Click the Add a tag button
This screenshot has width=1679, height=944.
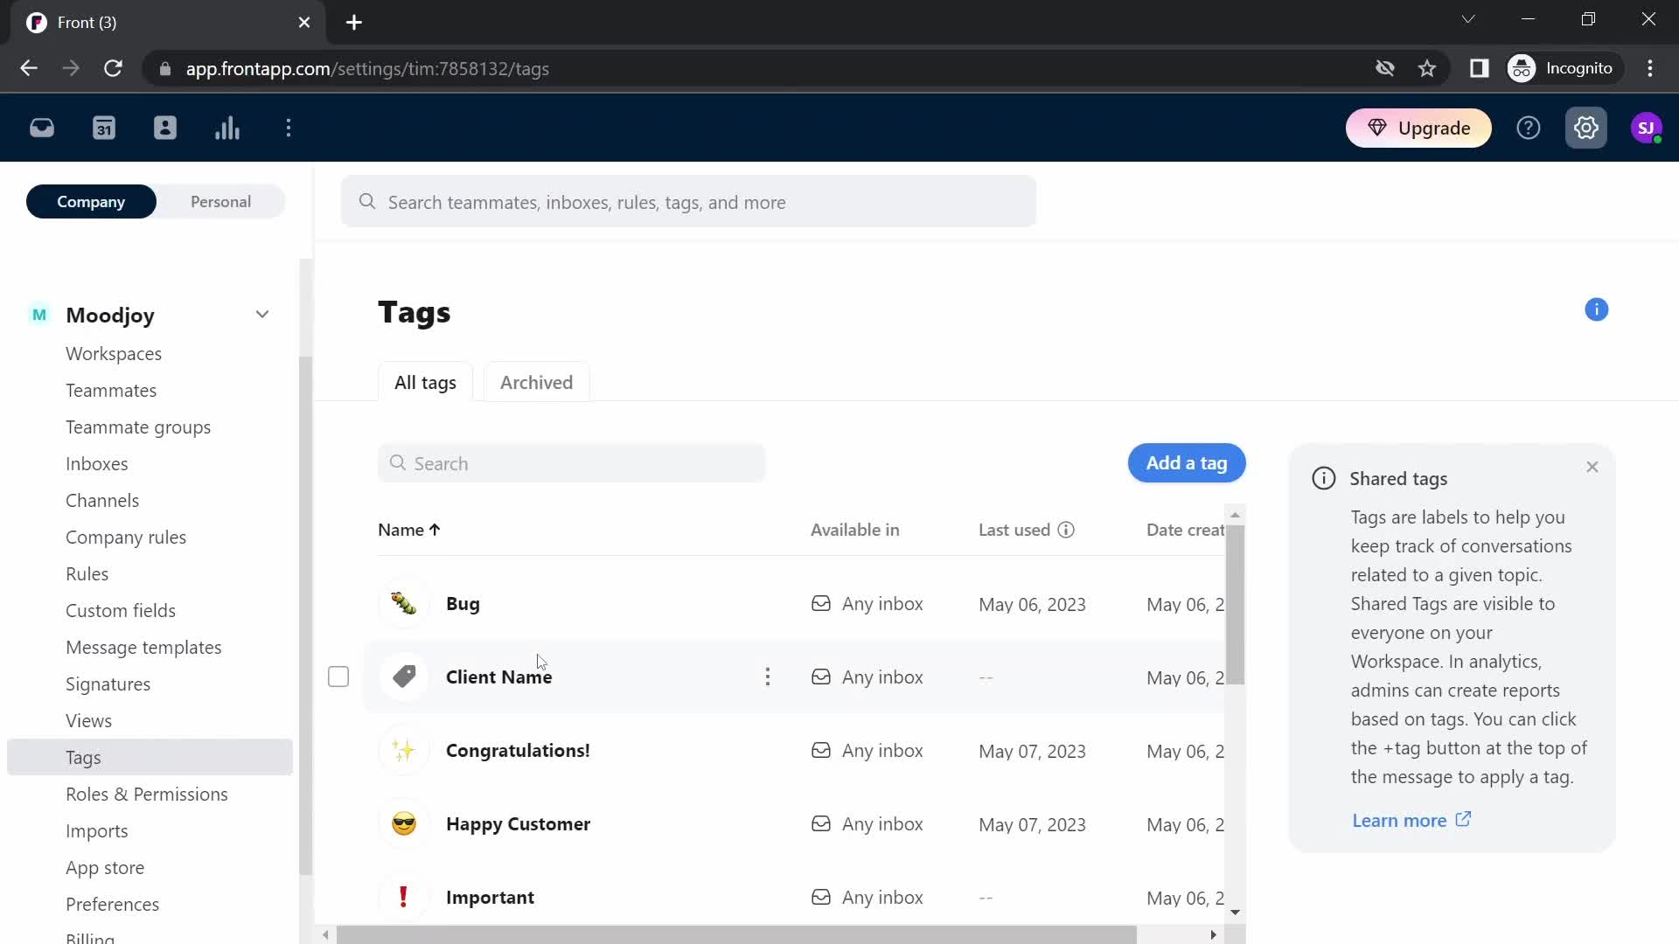pyautogui.click(x=1187, y=462)
